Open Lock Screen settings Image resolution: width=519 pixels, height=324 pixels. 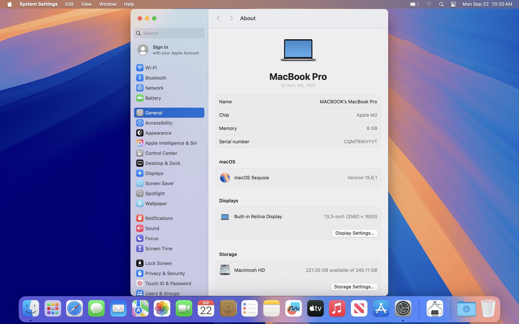169,263
